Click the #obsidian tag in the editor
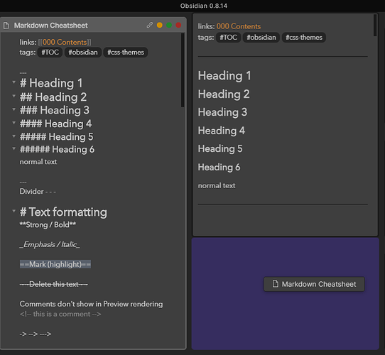Image resolution: width=385 pixels, height=355 pixels. point(83,53)
